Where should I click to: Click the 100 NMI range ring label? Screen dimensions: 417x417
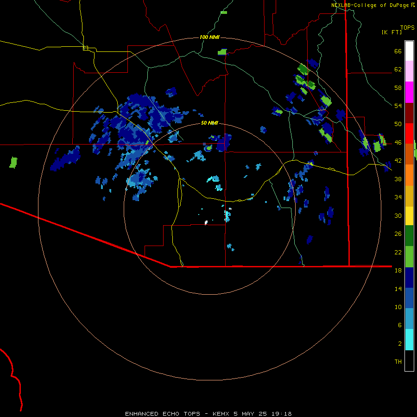coord(209,37)
